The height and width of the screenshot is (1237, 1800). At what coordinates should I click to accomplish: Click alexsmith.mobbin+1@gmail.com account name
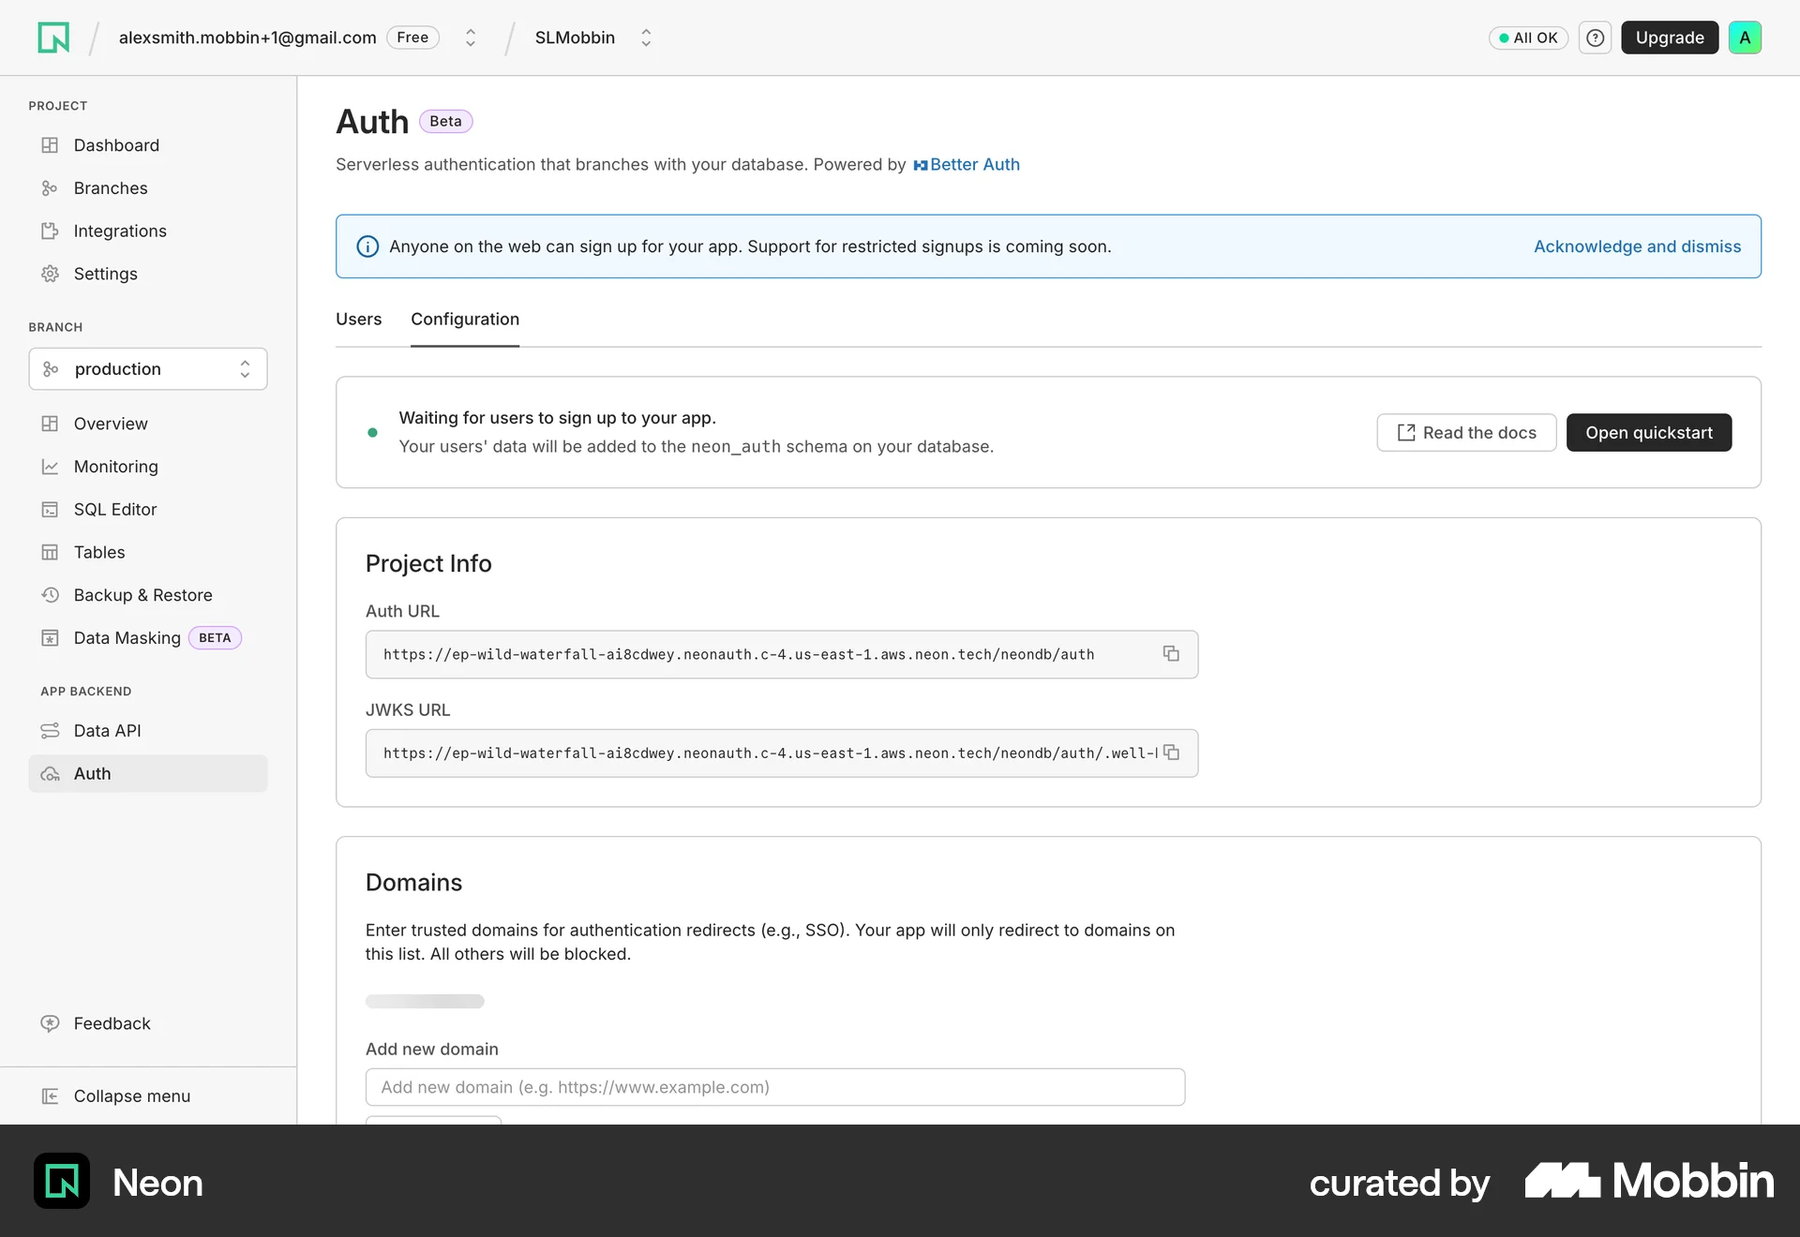pyautogui.click(x=247, y=37)
